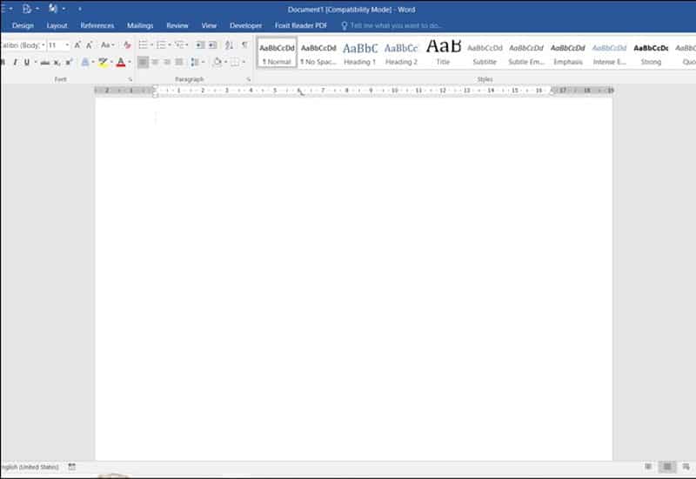Switch to Read Mode view
The height and width of the screenshot is (479, 696).
point(648,467)
